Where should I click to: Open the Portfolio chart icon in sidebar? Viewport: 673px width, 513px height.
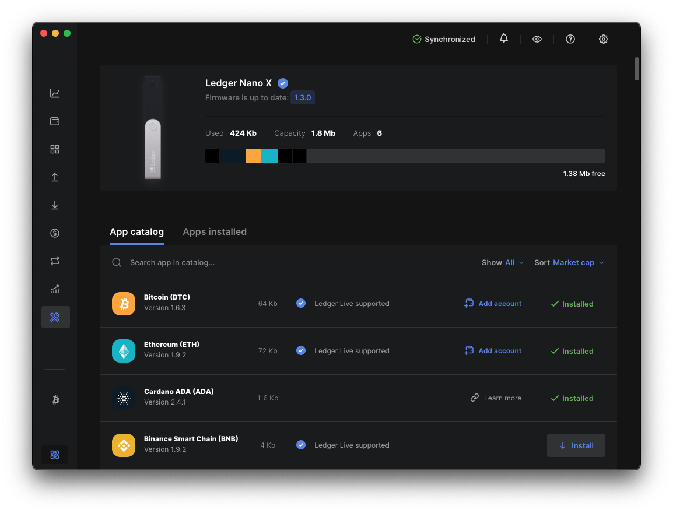tap(54, 93)
